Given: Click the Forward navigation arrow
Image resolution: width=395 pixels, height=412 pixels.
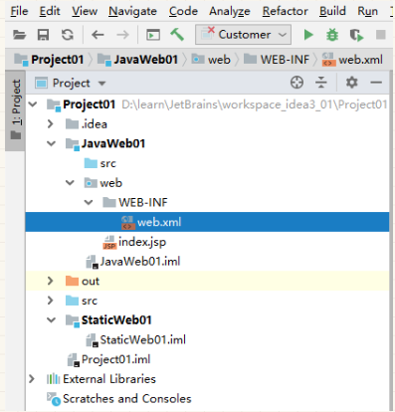Looking at the screenshot, I should point(122,35).
